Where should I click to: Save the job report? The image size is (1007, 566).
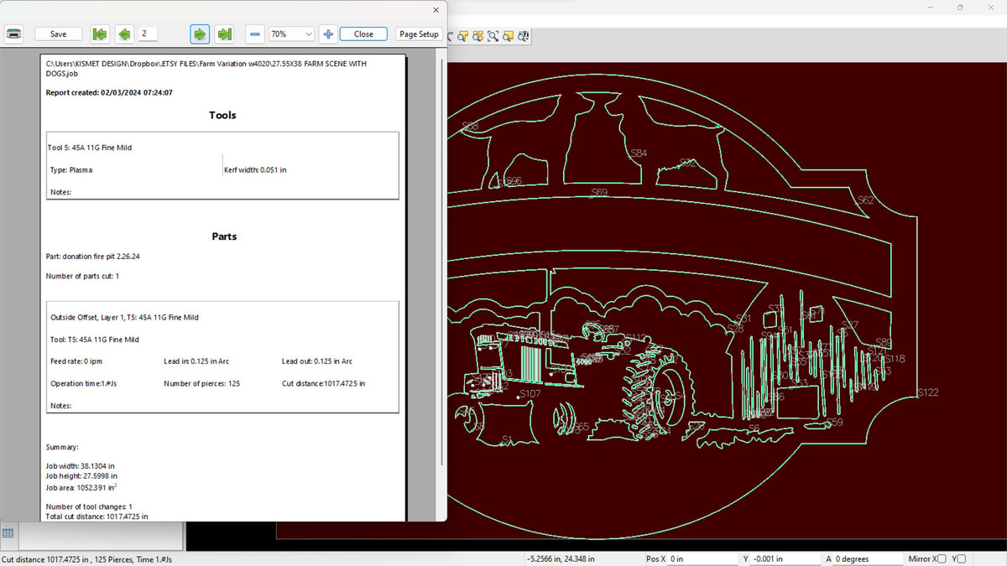tap(58, 34)
